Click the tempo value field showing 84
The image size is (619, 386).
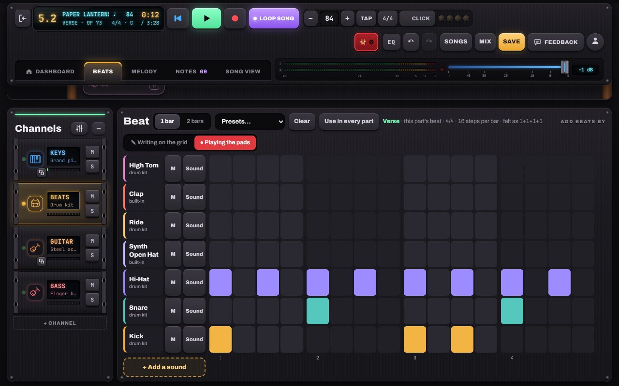coord(329,18)
